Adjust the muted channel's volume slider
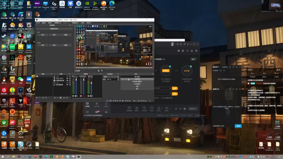The width and height of the screenshot is (283, 159). click(x=84, y=86)
